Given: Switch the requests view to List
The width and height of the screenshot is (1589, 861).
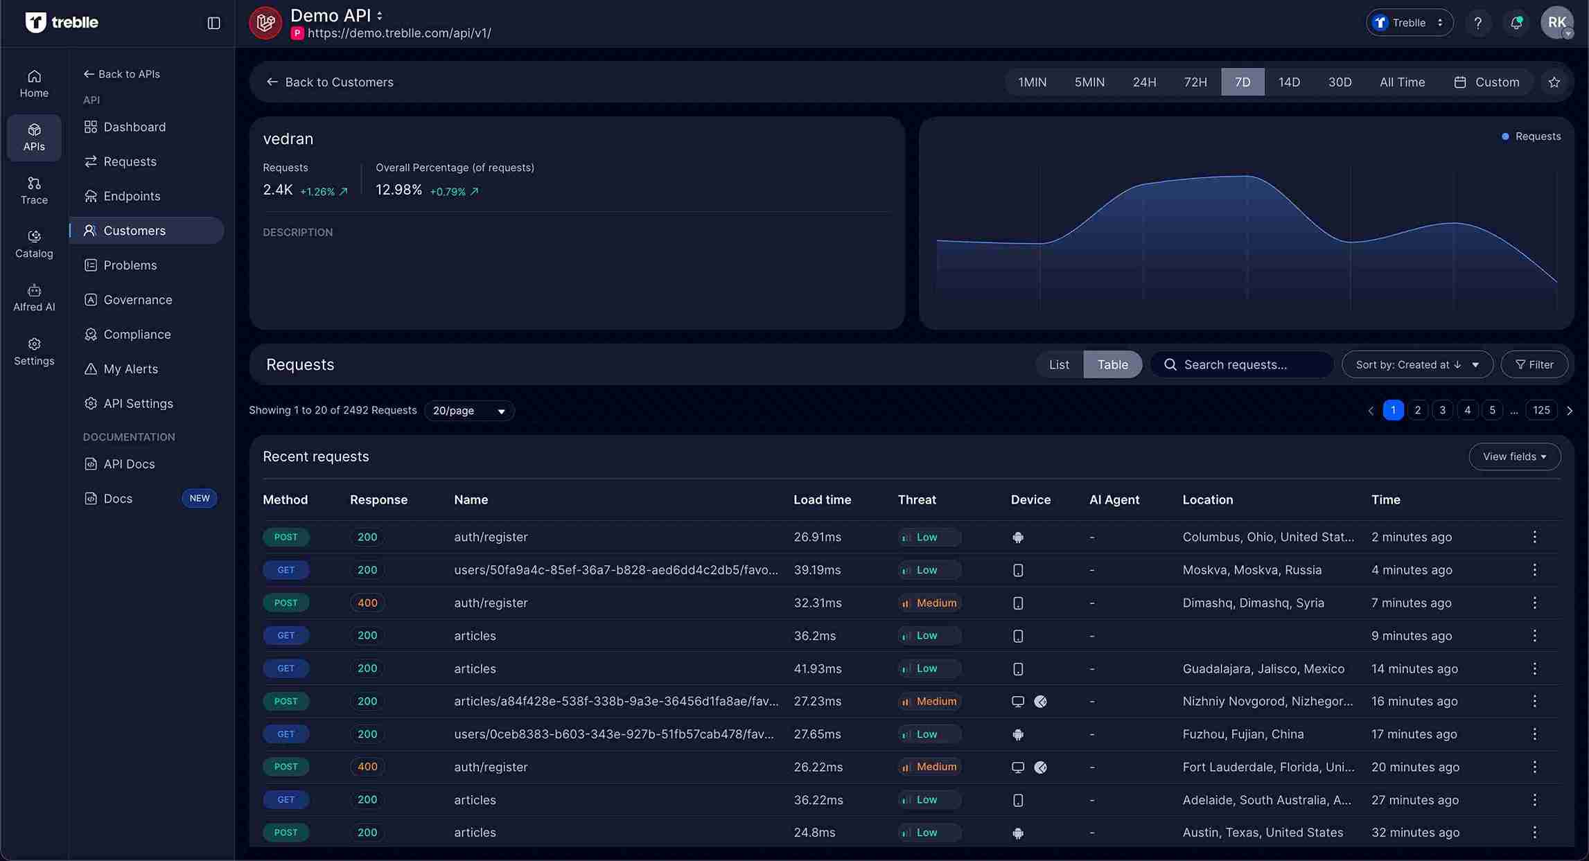Looking at the screenshot, I should tap(1058, 364).
